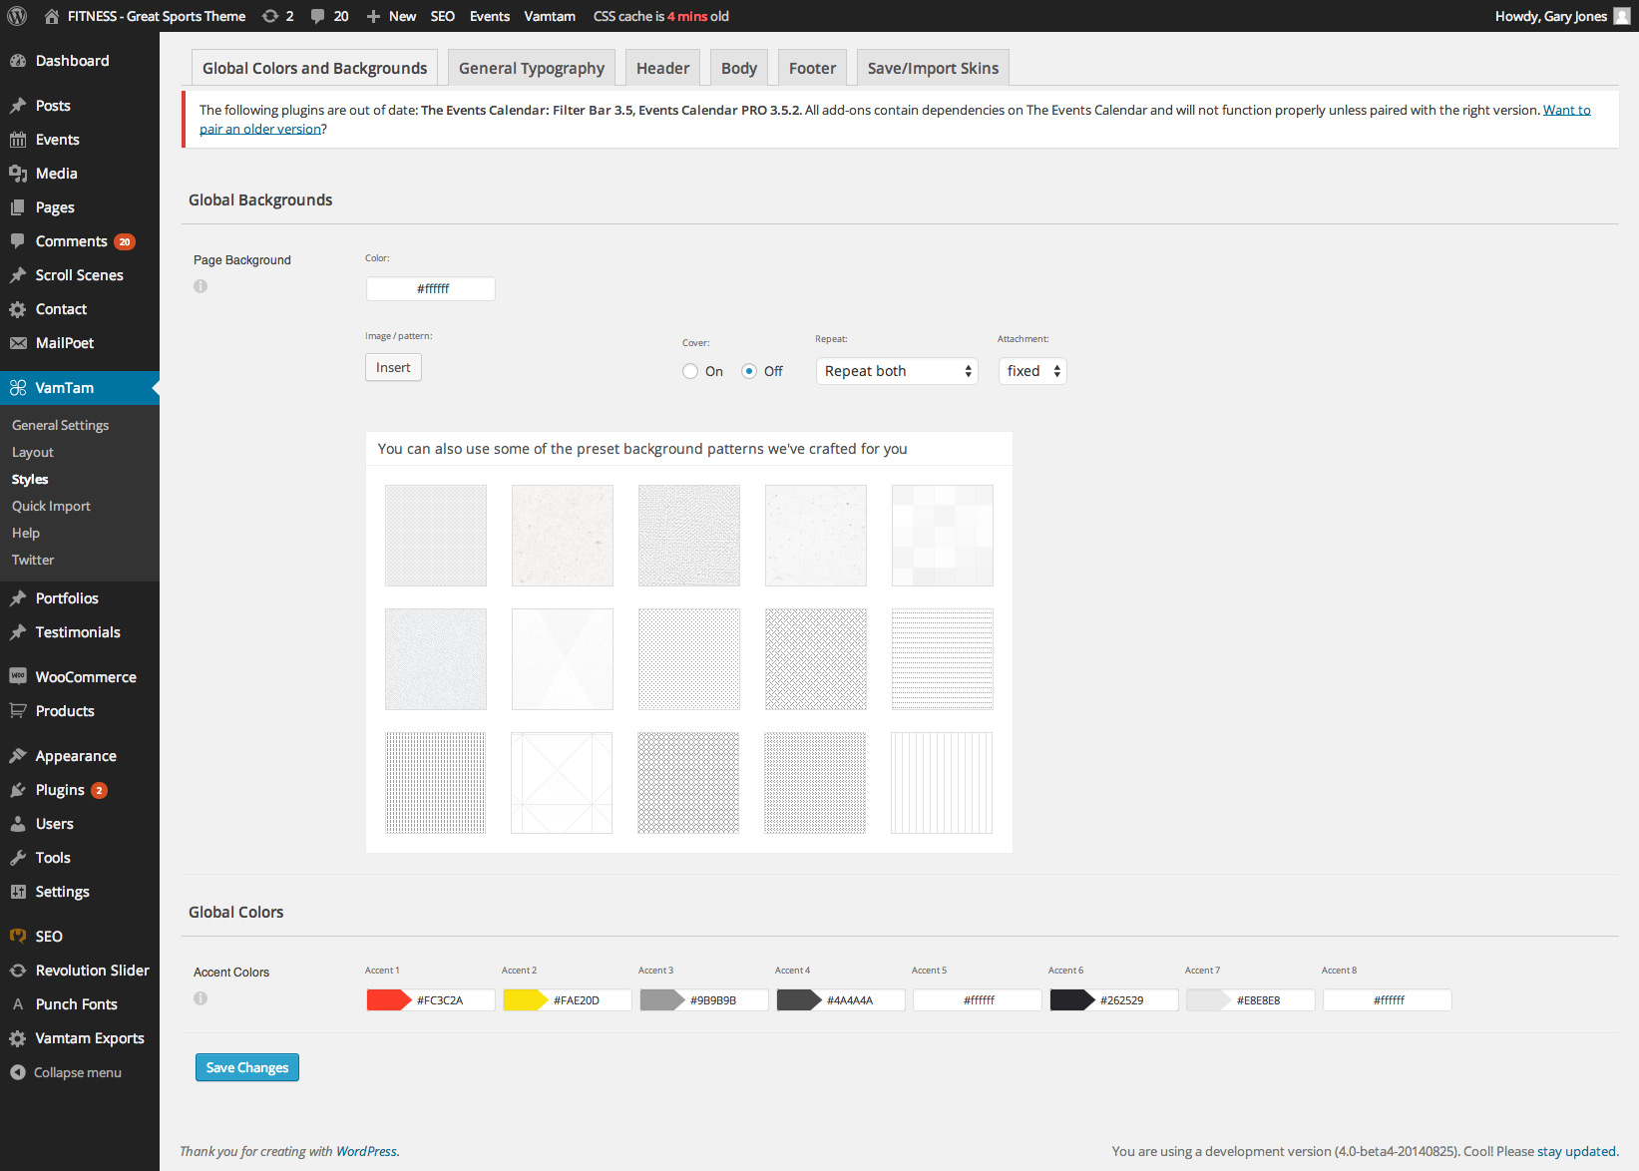Open the New menu in admin bar
Viewport: 1639px width, 1171px height.
(391, 16)
